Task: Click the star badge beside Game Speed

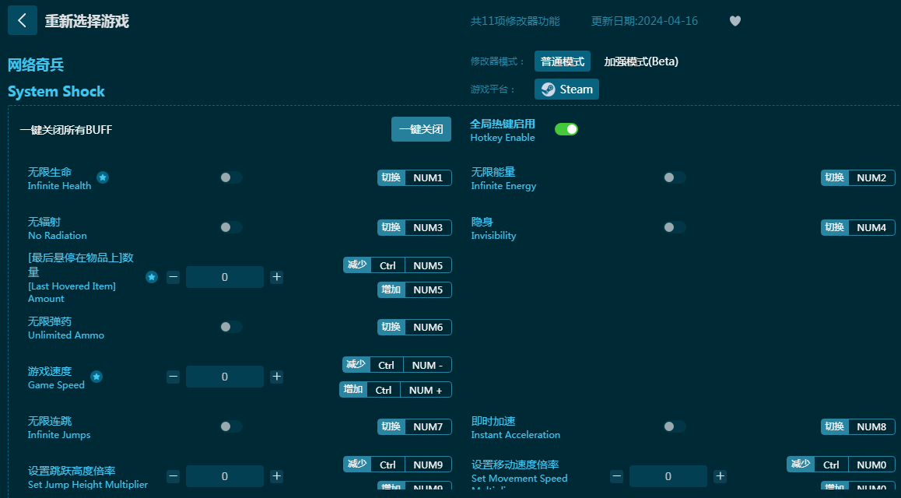Action: click(x=96, y=377)
